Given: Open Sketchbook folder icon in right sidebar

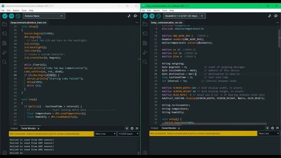Looking at the screenshot, I should click(x=145, y=24).
